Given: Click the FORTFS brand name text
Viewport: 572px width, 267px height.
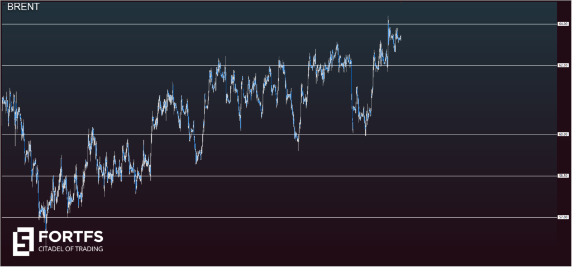Looking at the screenshot, I should pos(70,236).
